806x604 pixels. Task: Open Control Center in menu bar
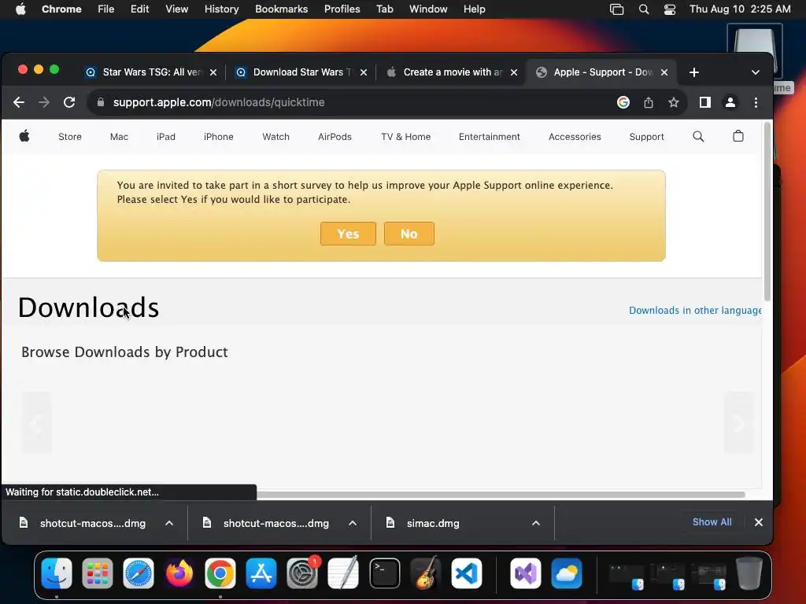coord(669,9)
